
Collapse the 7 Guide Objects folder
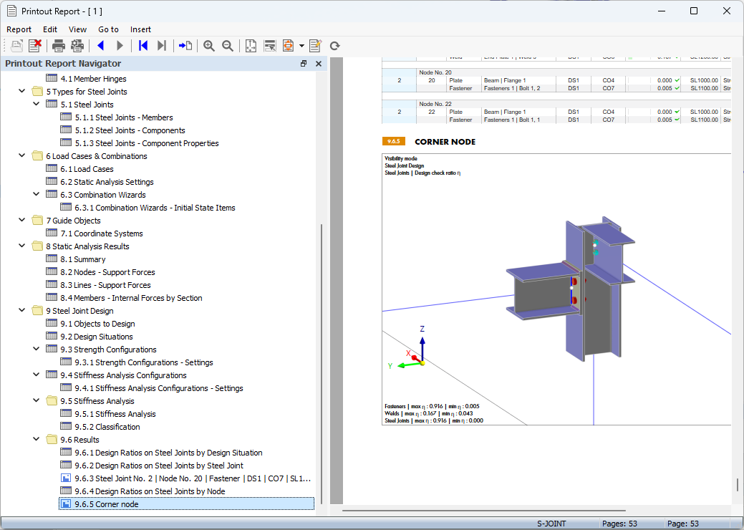[21, 220]
